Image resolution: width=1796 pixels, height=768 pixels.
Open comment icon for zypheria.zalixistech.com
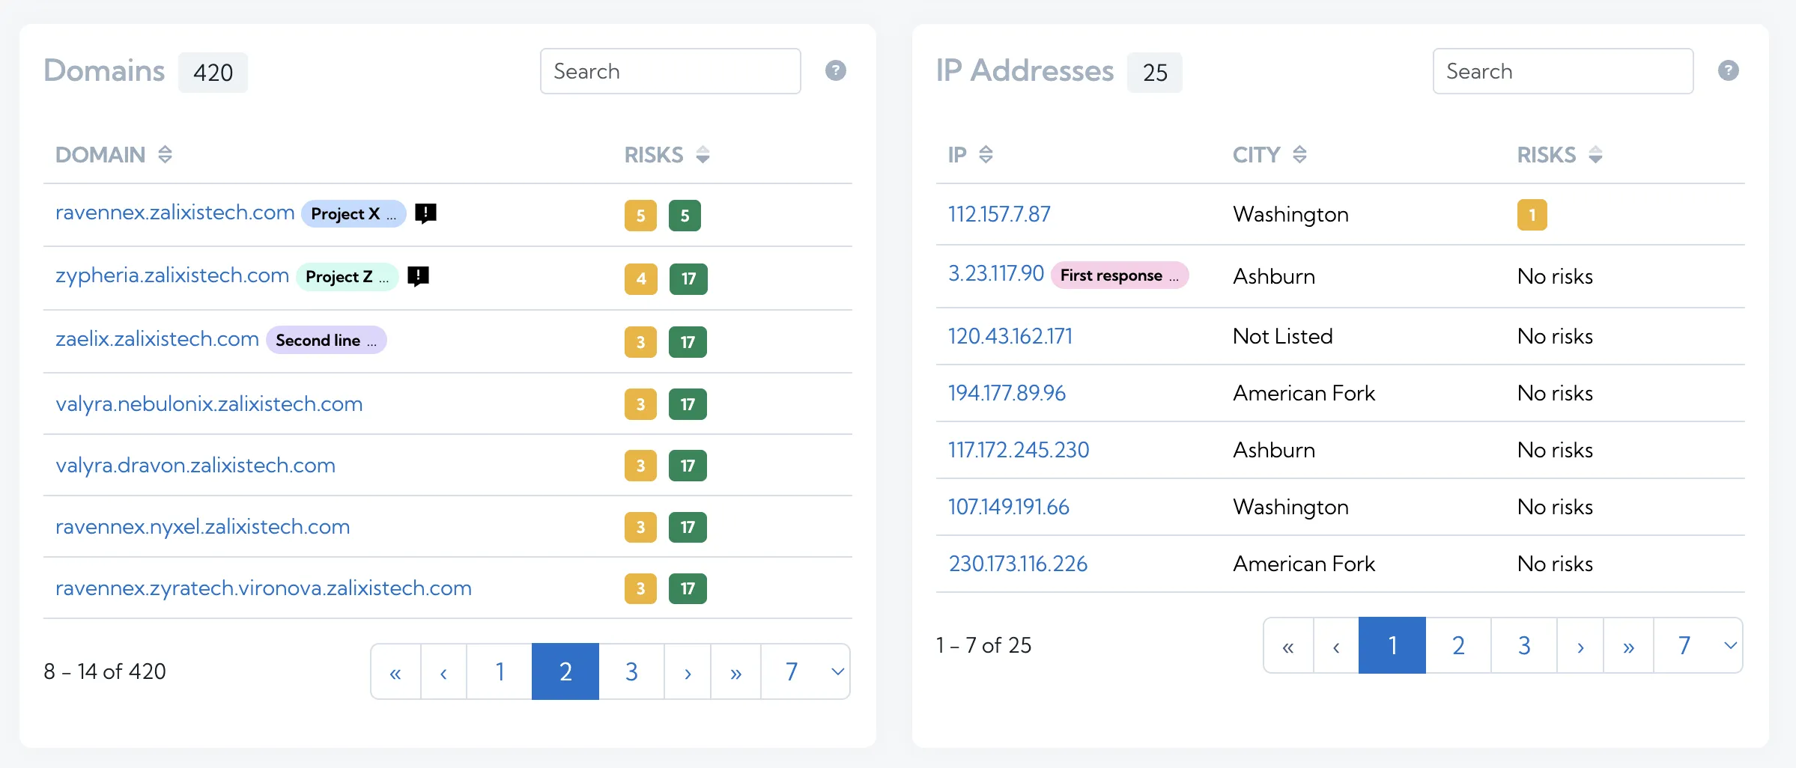[418, 276]
